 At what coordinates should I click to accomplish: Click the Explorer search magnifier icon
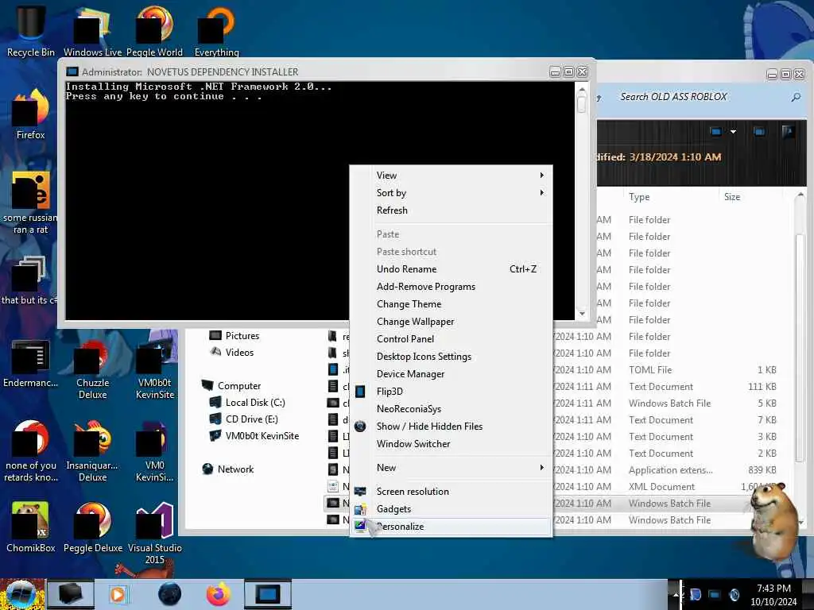click(795, 97)
